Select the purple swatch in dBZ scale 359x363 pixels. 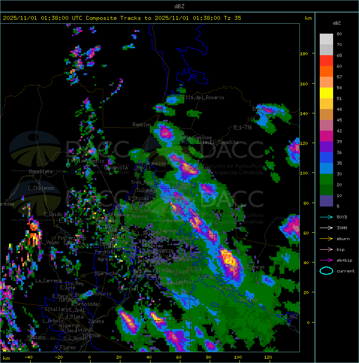326,147
